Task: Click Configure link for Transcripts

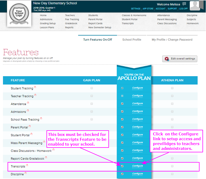Action: pos(137,166)
